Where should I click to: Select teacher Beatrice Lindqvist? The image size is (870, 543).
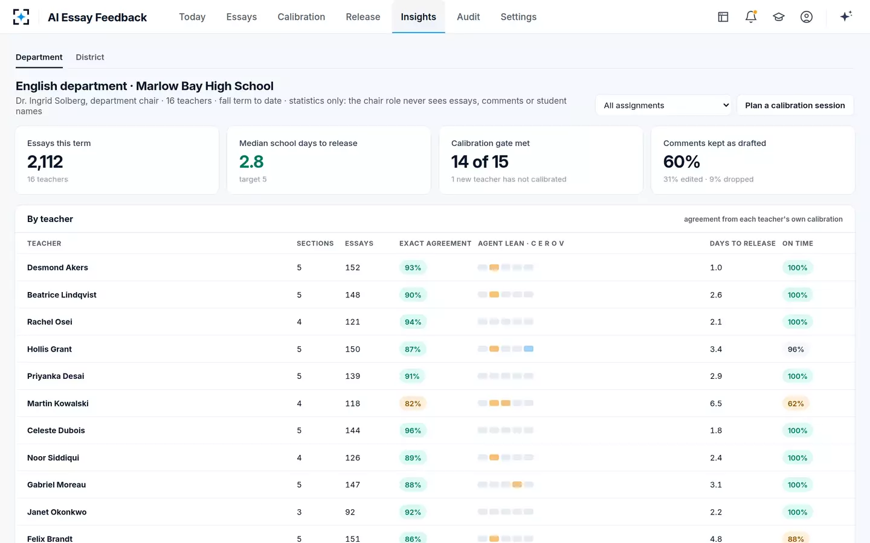point(62,295)
